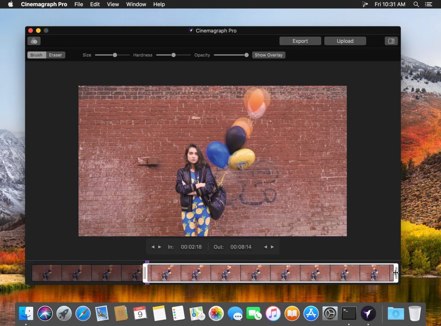Image resolution: width=441 pixels, height=326 pixels.
Task: Click the mask blend icon in top-left toolbar
Action: (34, 41)
